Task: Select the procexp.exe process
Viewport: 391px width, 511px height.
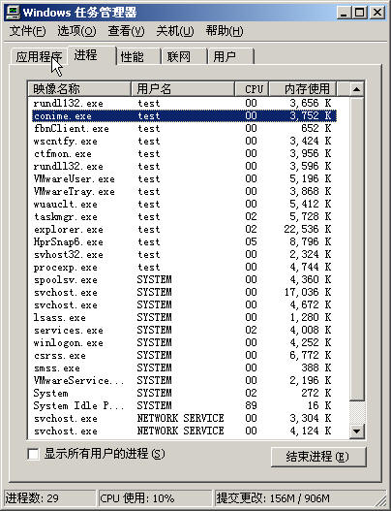Action: coord(66,268)
